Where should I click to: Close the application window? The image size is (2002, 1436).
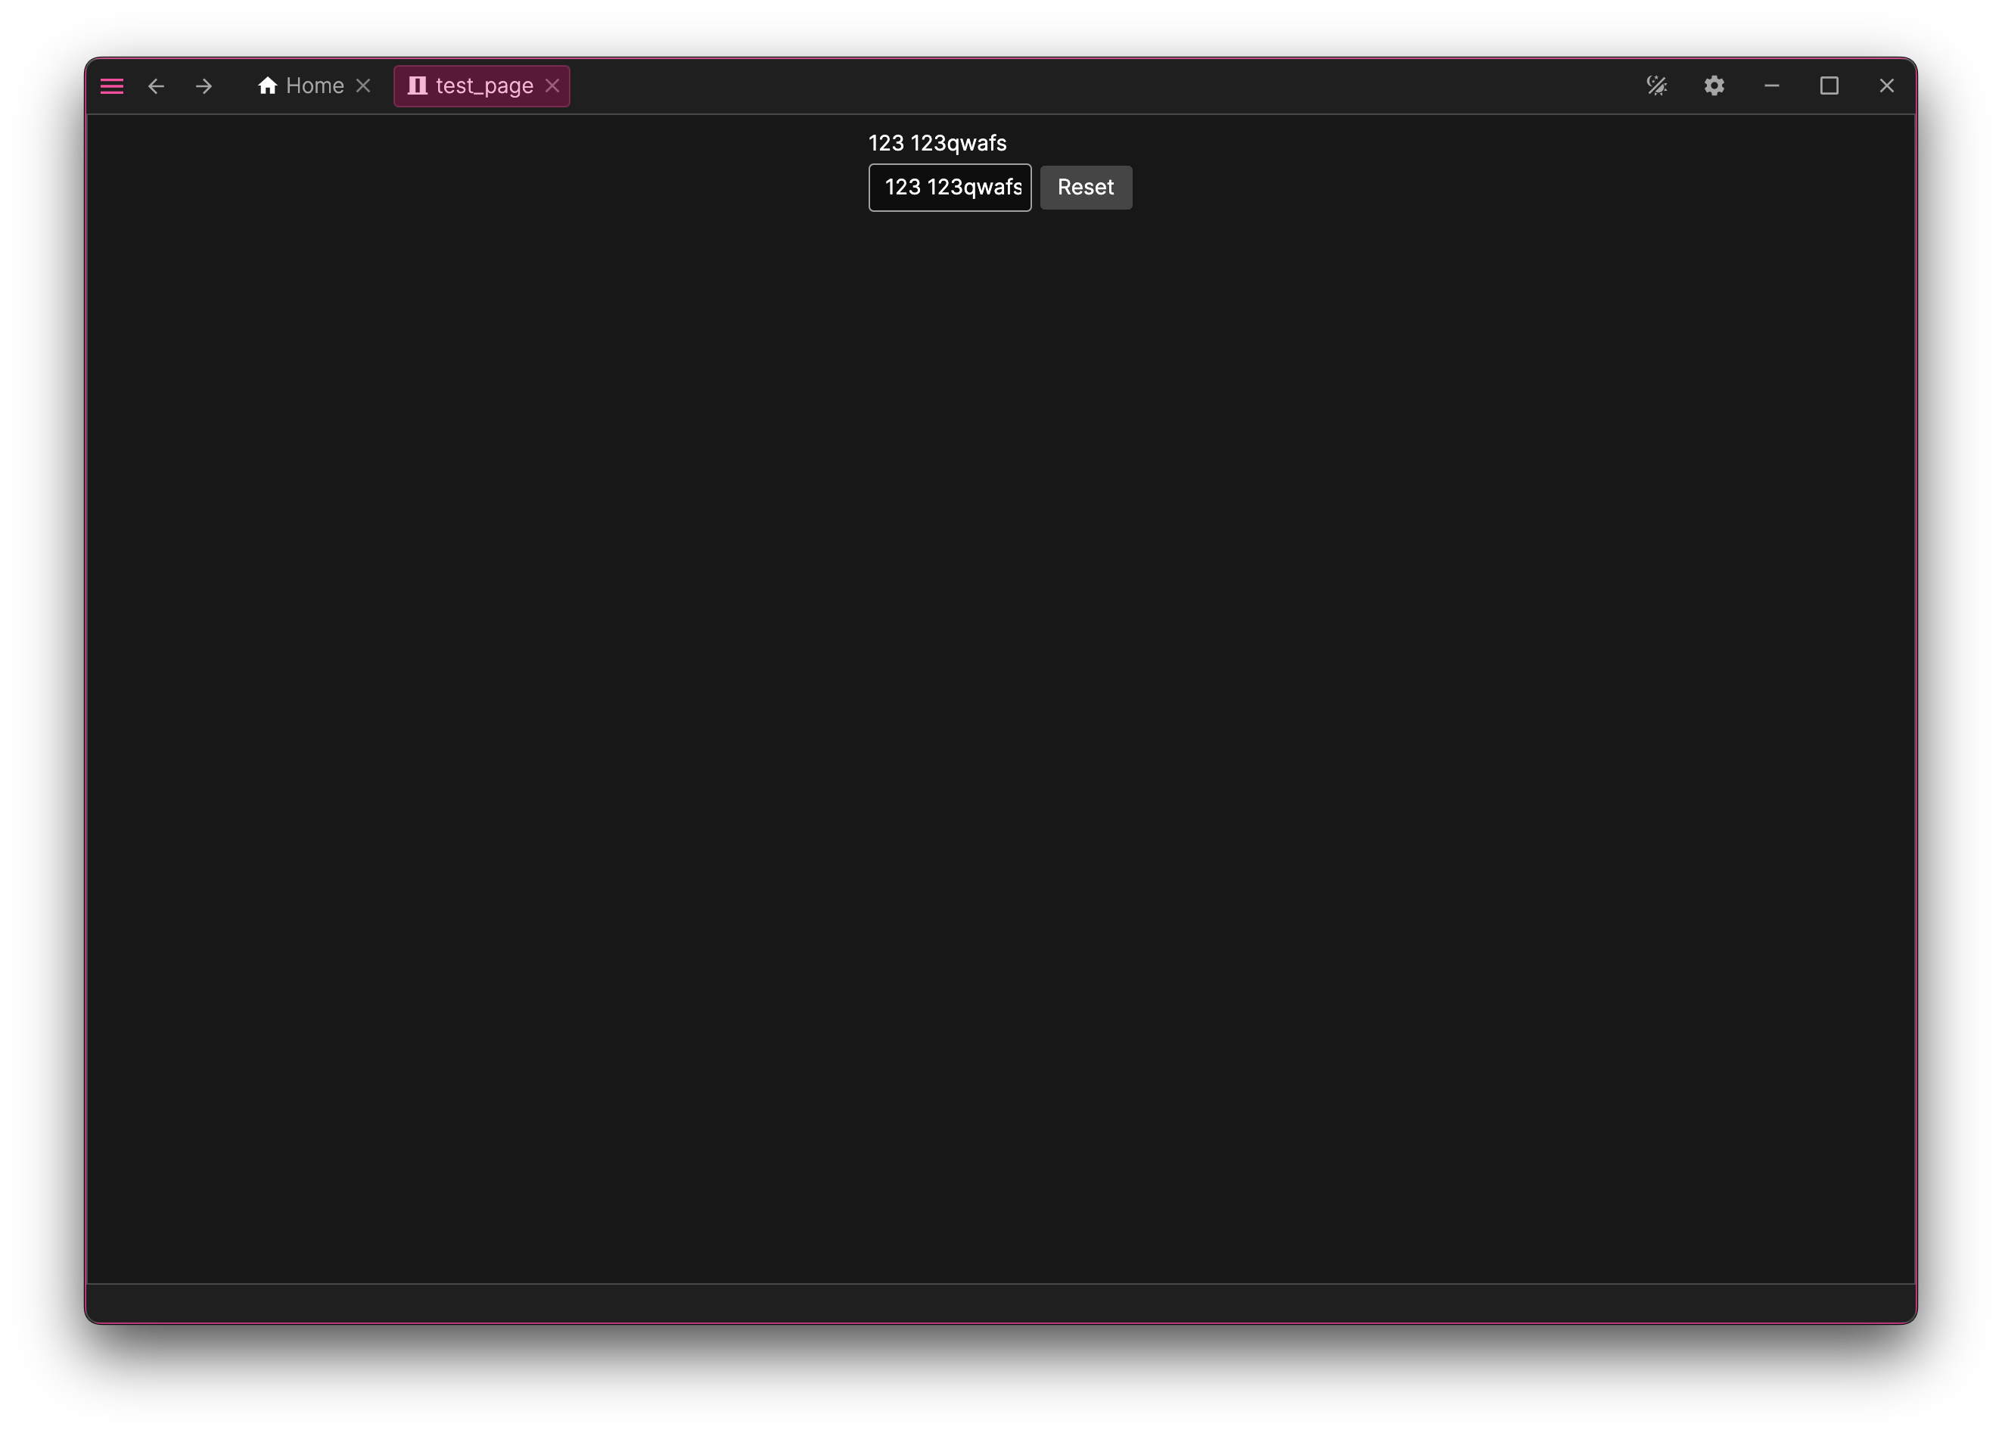pyautogui.click(x=1887, y=85)
